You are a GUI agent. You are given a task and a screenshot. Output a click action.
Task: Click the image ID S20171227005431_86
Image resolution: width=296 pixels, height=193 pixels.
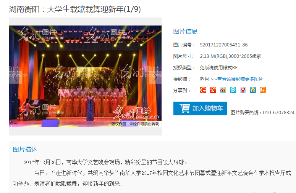pyautogui.click(x=224, y=45)
